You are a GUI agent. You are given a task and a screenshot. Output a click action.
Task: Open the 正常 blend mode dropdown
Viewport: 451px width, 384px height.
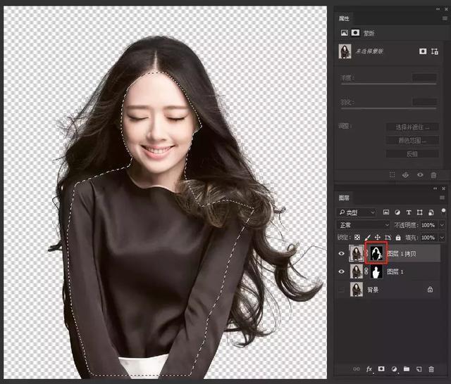(x=364, y=225)
